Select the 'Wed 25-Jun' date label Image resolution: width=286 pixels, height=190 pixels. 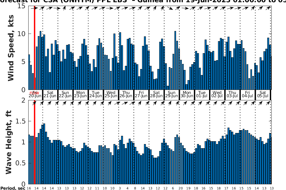tap(111, 94)
